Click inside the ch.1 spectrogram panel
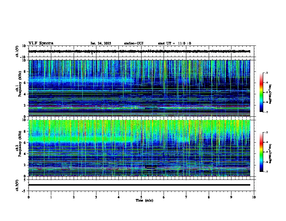The height and width of the screenshot is (221, 286). click(139, 88)
